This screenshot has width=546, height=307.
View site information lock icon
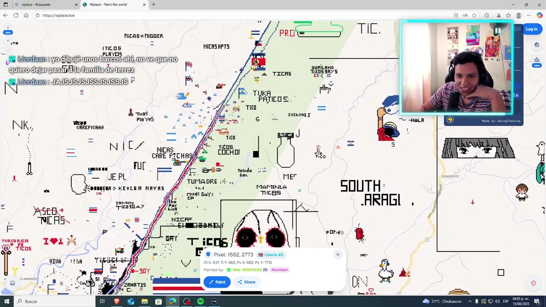click(38, 15)
